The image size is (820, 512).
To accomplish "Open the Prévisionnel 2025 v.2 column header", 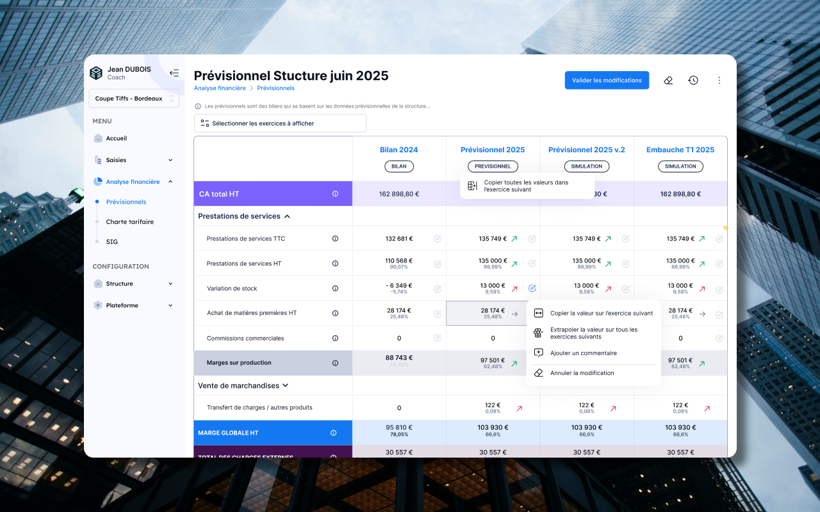I will click(x=587, y=150).
